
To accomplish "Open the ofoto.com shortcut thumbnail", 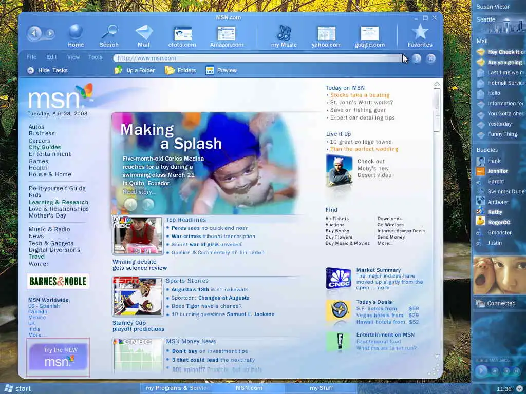I will [182, 33].
